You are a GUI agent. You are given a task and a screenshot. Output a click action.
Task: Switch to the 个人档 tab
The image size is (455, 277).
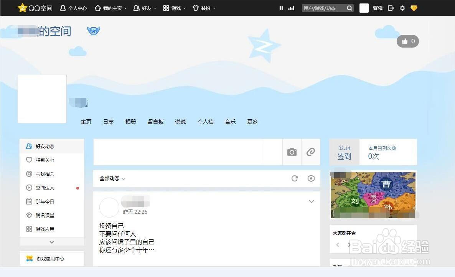(x=206, y=122)
